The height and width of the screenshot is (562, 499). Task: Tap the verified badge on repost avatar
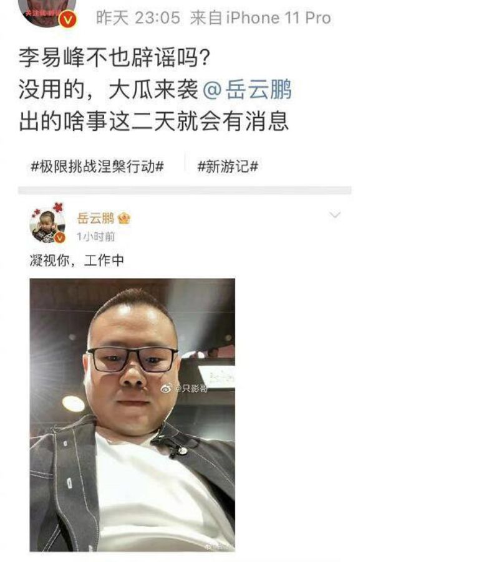pos(59,237)
